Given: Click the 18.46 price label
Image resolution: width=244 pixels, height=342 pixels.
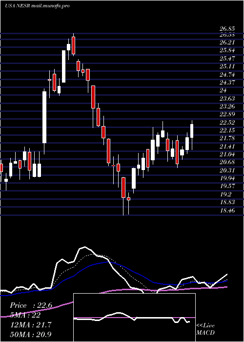Looking at the screenshot, I should [x=227, y=211].
